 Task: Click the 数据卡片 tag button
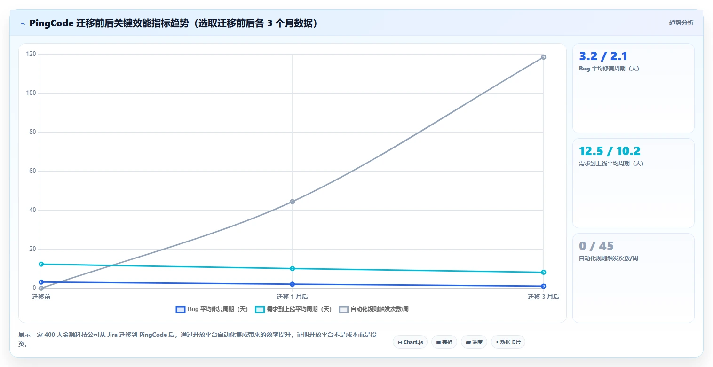click(x=508, y=342)
